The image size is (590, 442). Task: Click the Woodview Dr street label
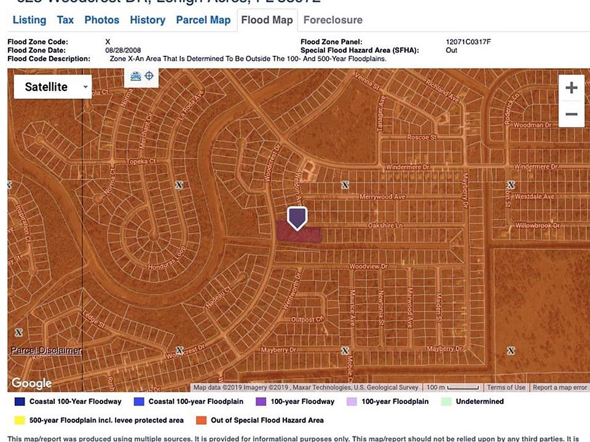point(368,266)
